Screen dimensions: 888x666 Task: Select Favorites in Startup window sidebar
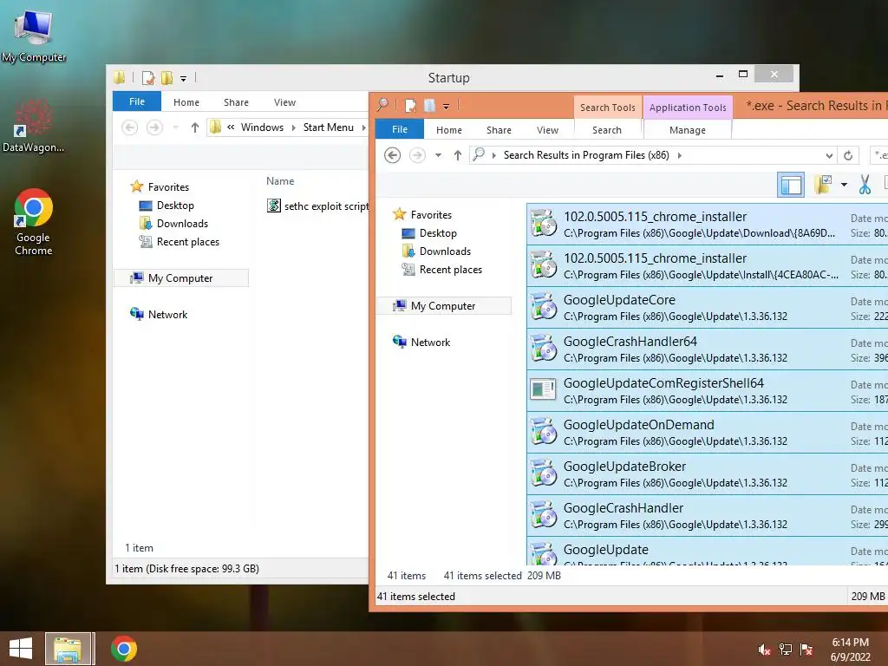click(x=168, y=187)
